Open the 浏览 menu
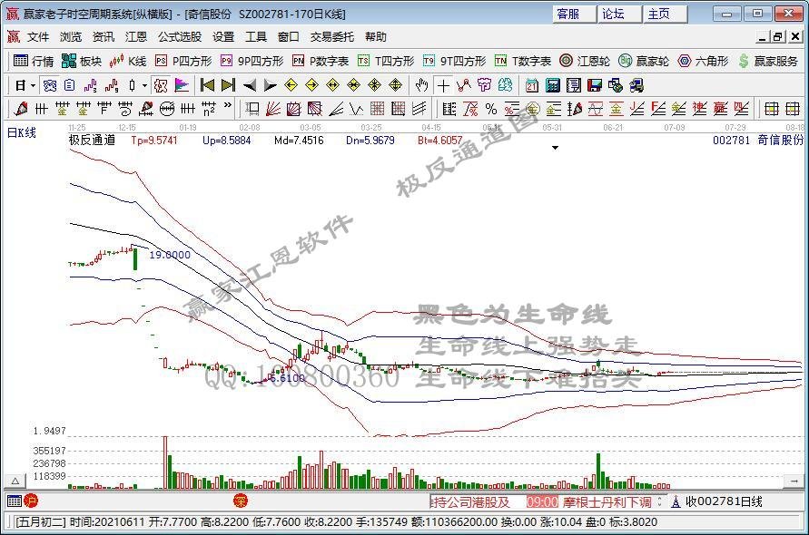 pyautogui.click(x=71, y=37)
